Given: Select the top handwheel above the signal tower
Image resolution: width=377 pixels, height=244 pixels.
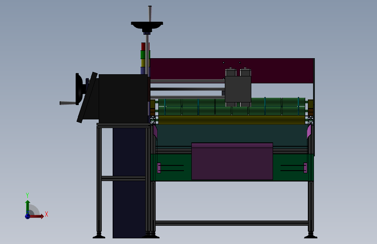Looking at the screenshot, I should (x=147, y=26).
